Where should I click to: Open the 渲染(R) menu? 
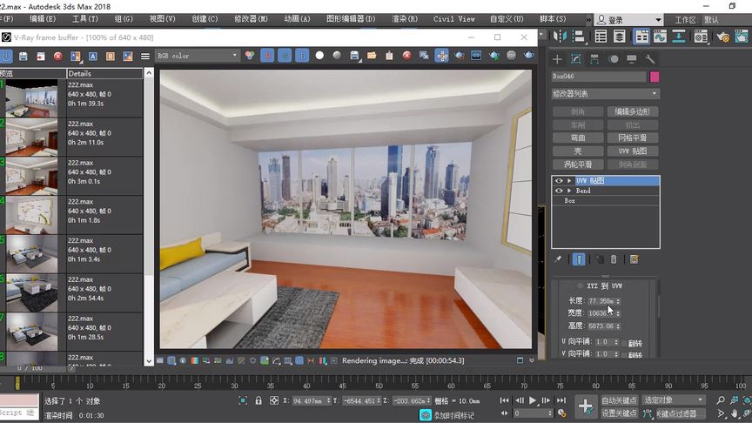tap(405, 19)
